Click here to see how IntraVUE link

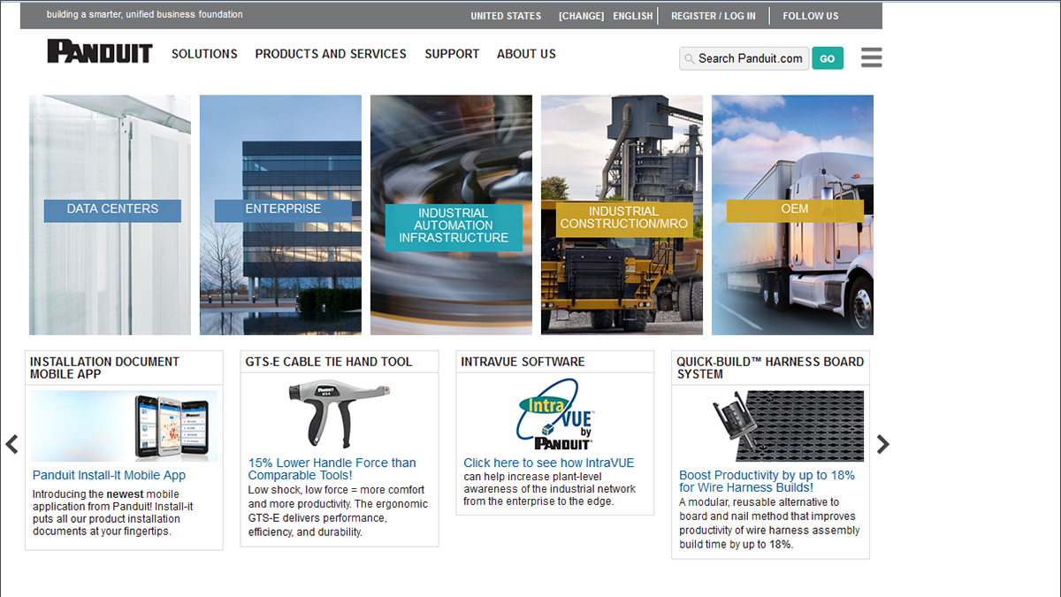click(x=549, y=463)
